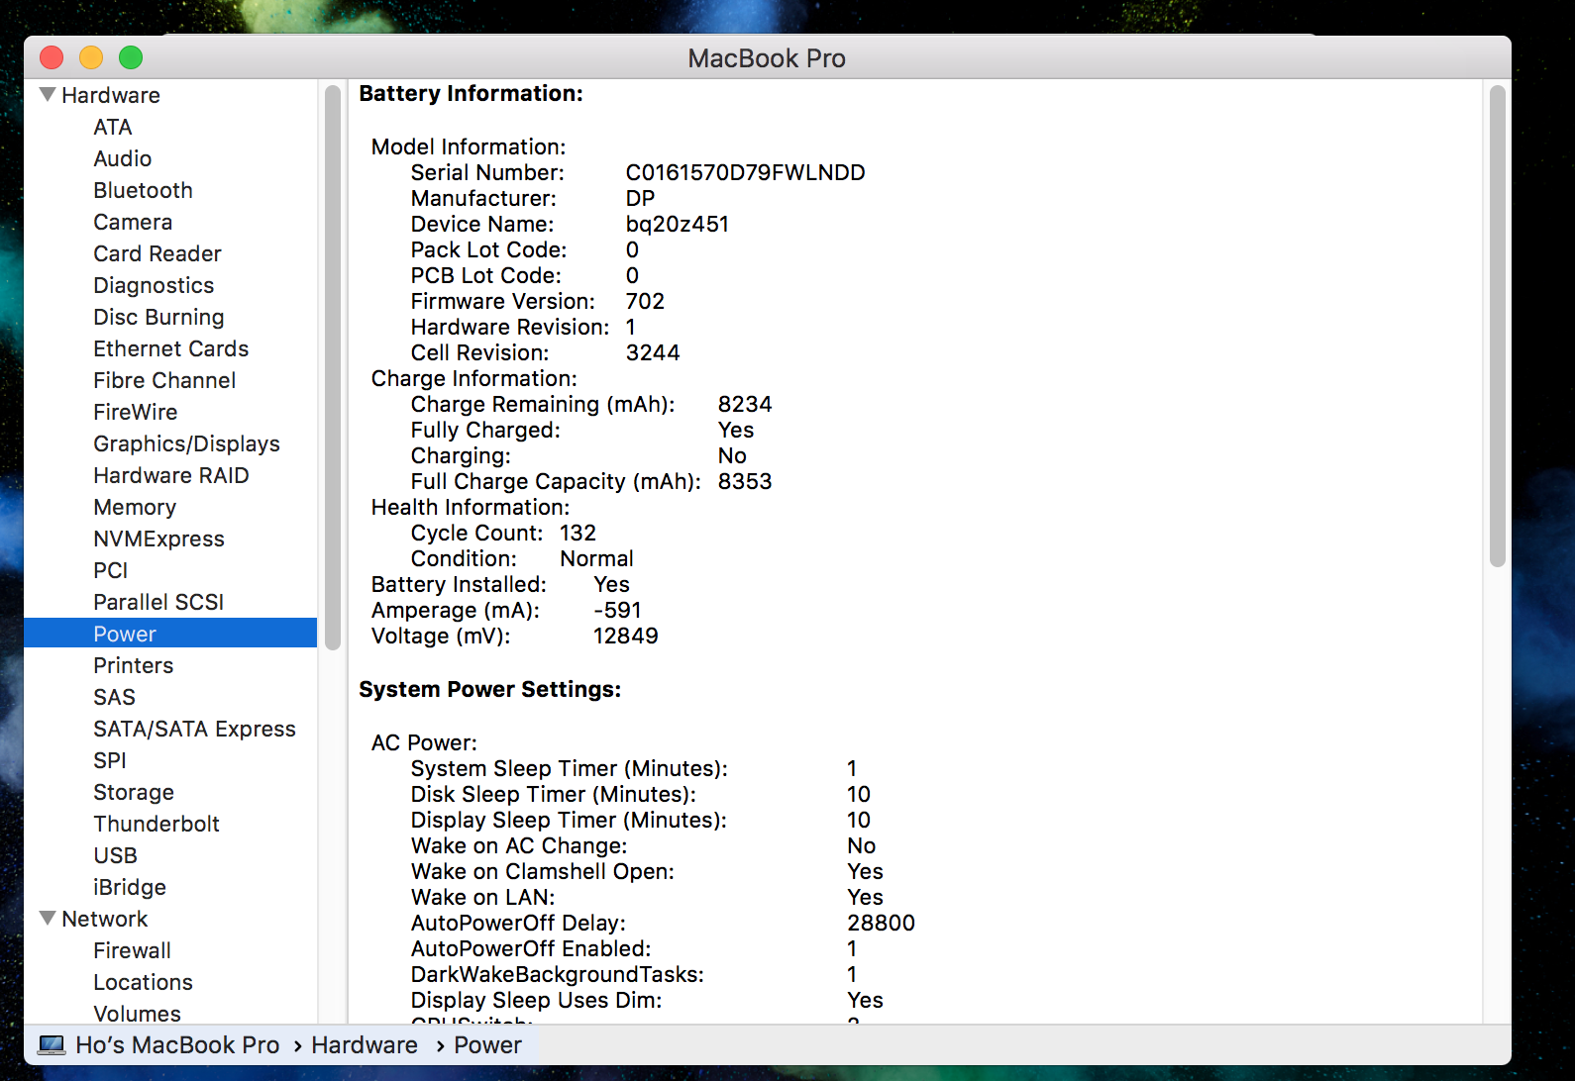Click the laptop icon in path bar
Viewport: 1575px width, 1081px height.
pyautogui.click(x=52, y=1045)
